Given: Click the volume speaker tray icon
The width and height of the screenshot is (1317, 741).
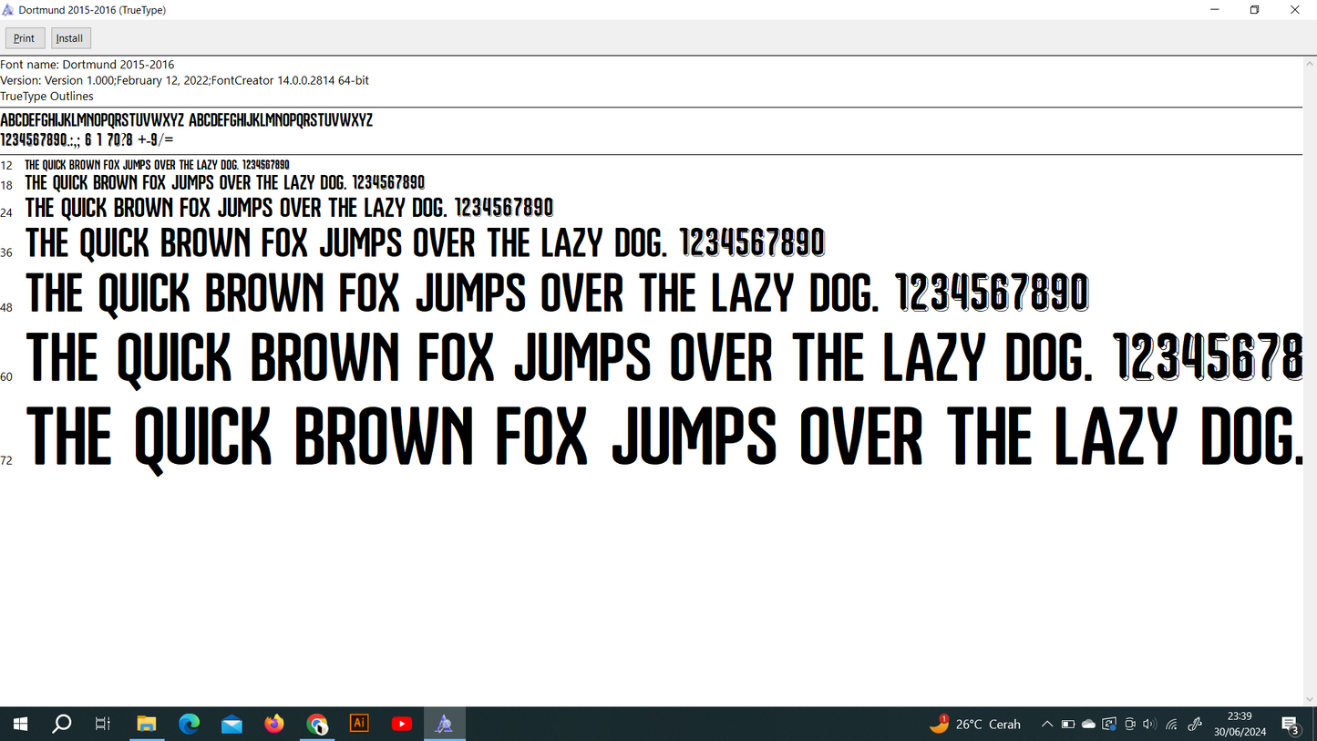Looking at the screenshot, I should click(x=1149, y=725).
